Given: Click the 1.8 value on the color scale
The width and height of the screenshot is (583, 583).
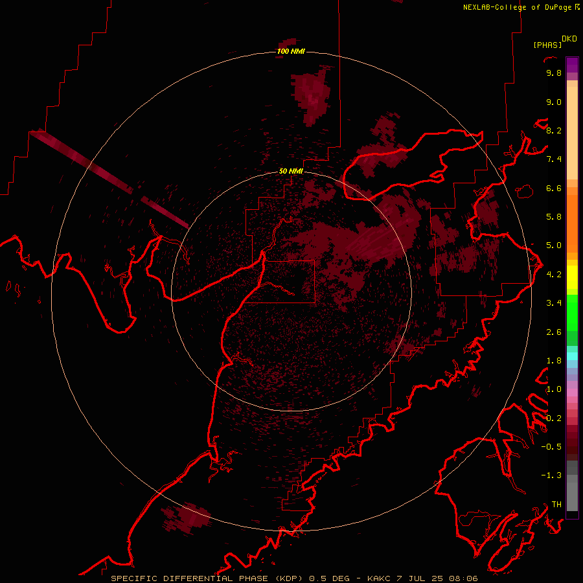Looking at the screenshot, I should click(554, 360).
